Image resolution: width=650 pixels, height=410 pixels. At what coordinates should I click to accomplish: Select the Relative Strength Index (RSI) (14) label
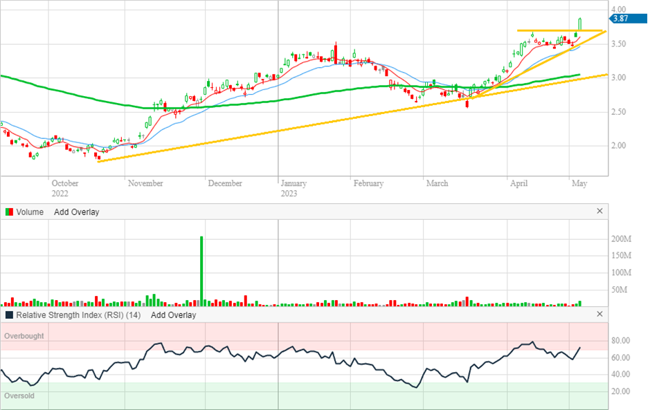78,315
